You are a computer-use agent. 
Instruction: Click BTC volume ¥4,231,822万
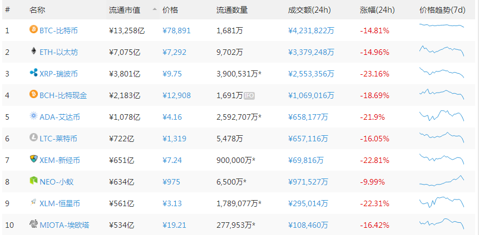(311, 30)
